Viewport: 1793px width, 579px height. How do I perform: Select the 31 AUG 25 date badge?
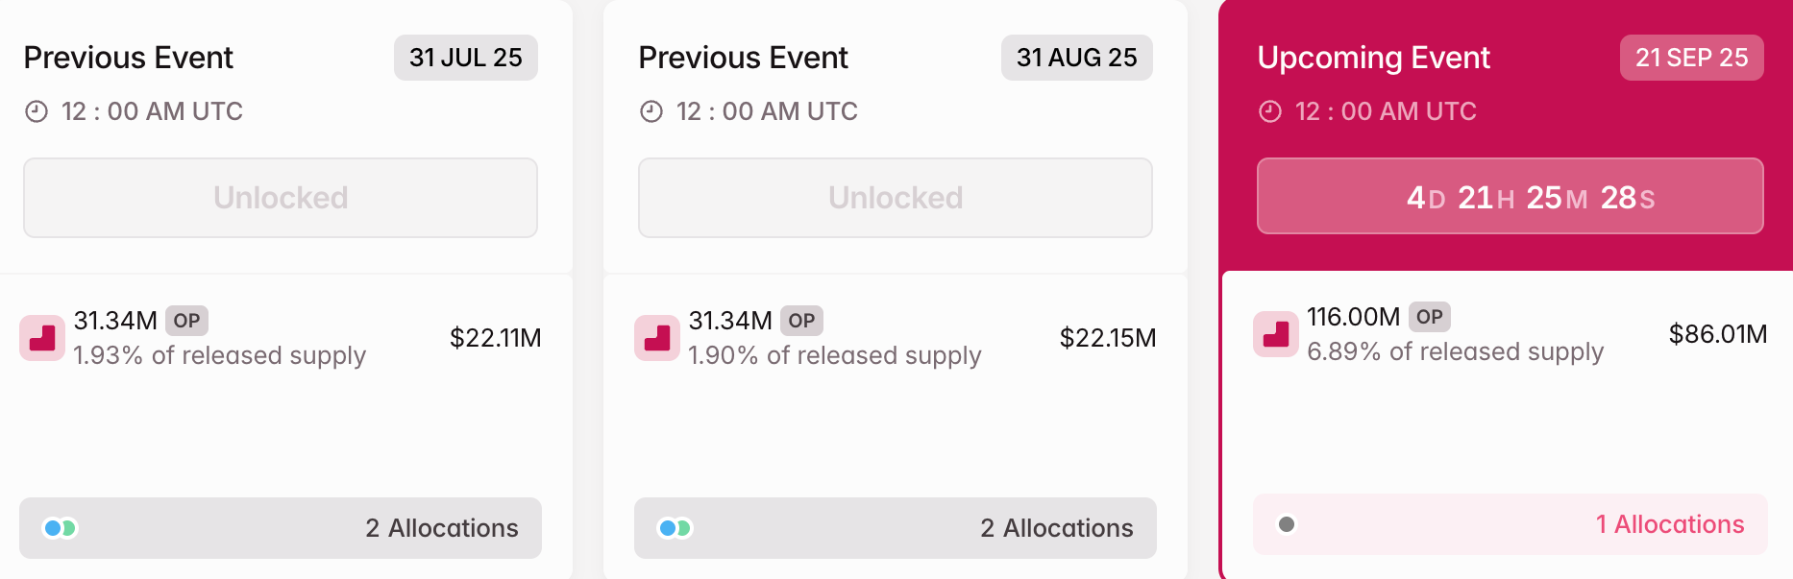[1077, 58]
